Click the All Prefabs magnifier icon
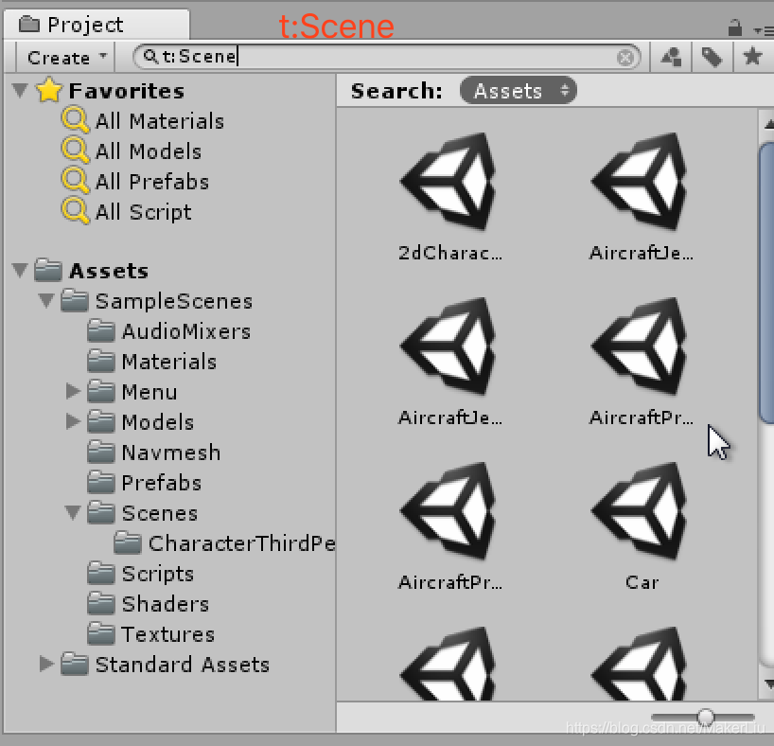 76,180
